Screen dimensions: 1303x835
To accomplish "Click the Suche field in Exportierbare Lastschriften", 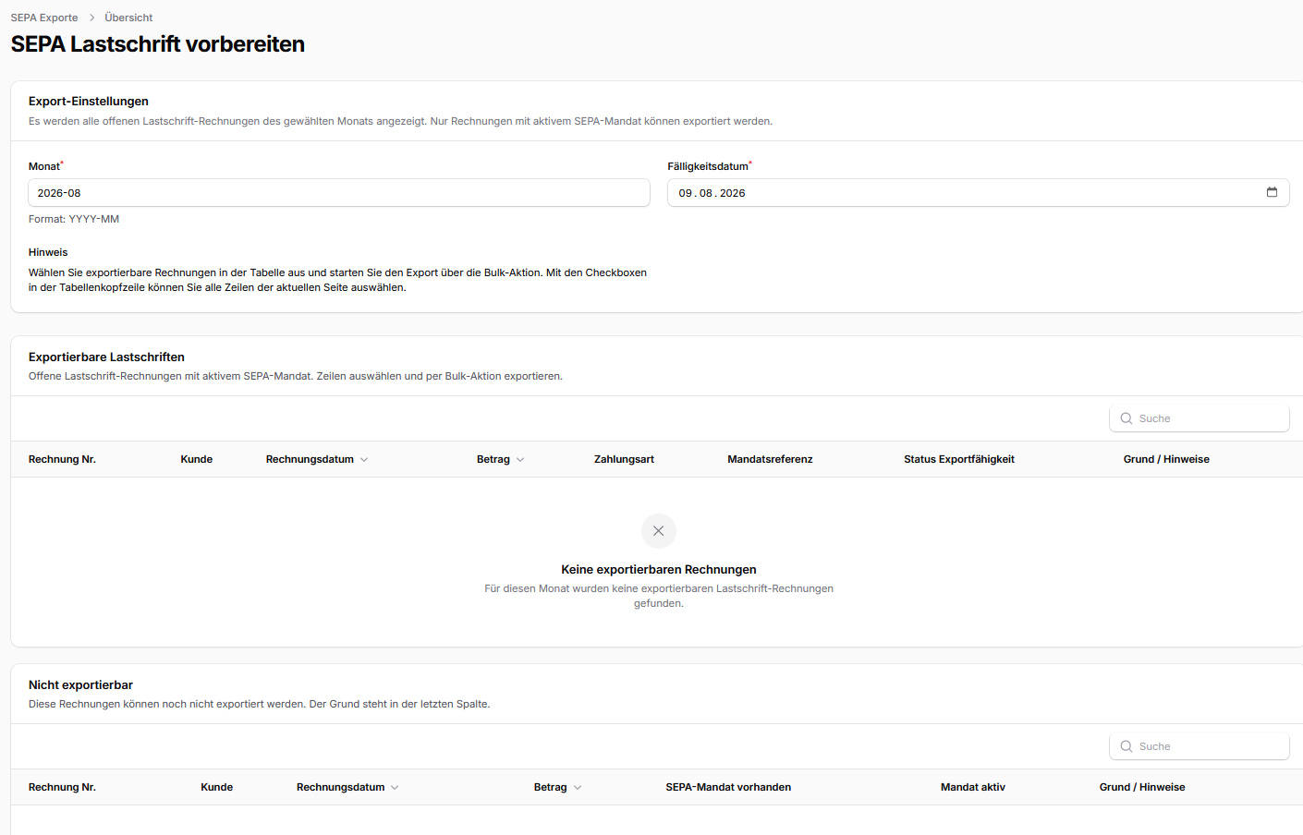I will coord(1199,418).
